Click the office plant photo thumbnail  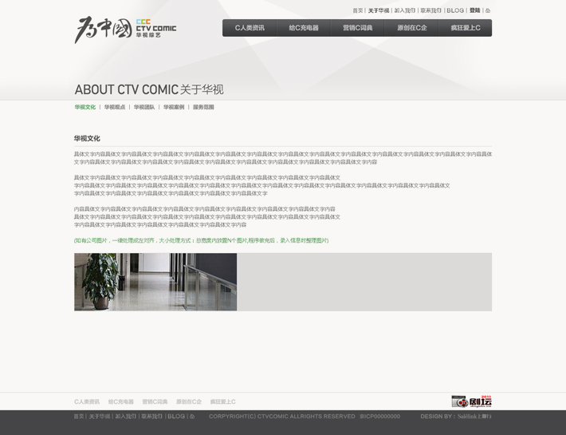coord(155,282)
